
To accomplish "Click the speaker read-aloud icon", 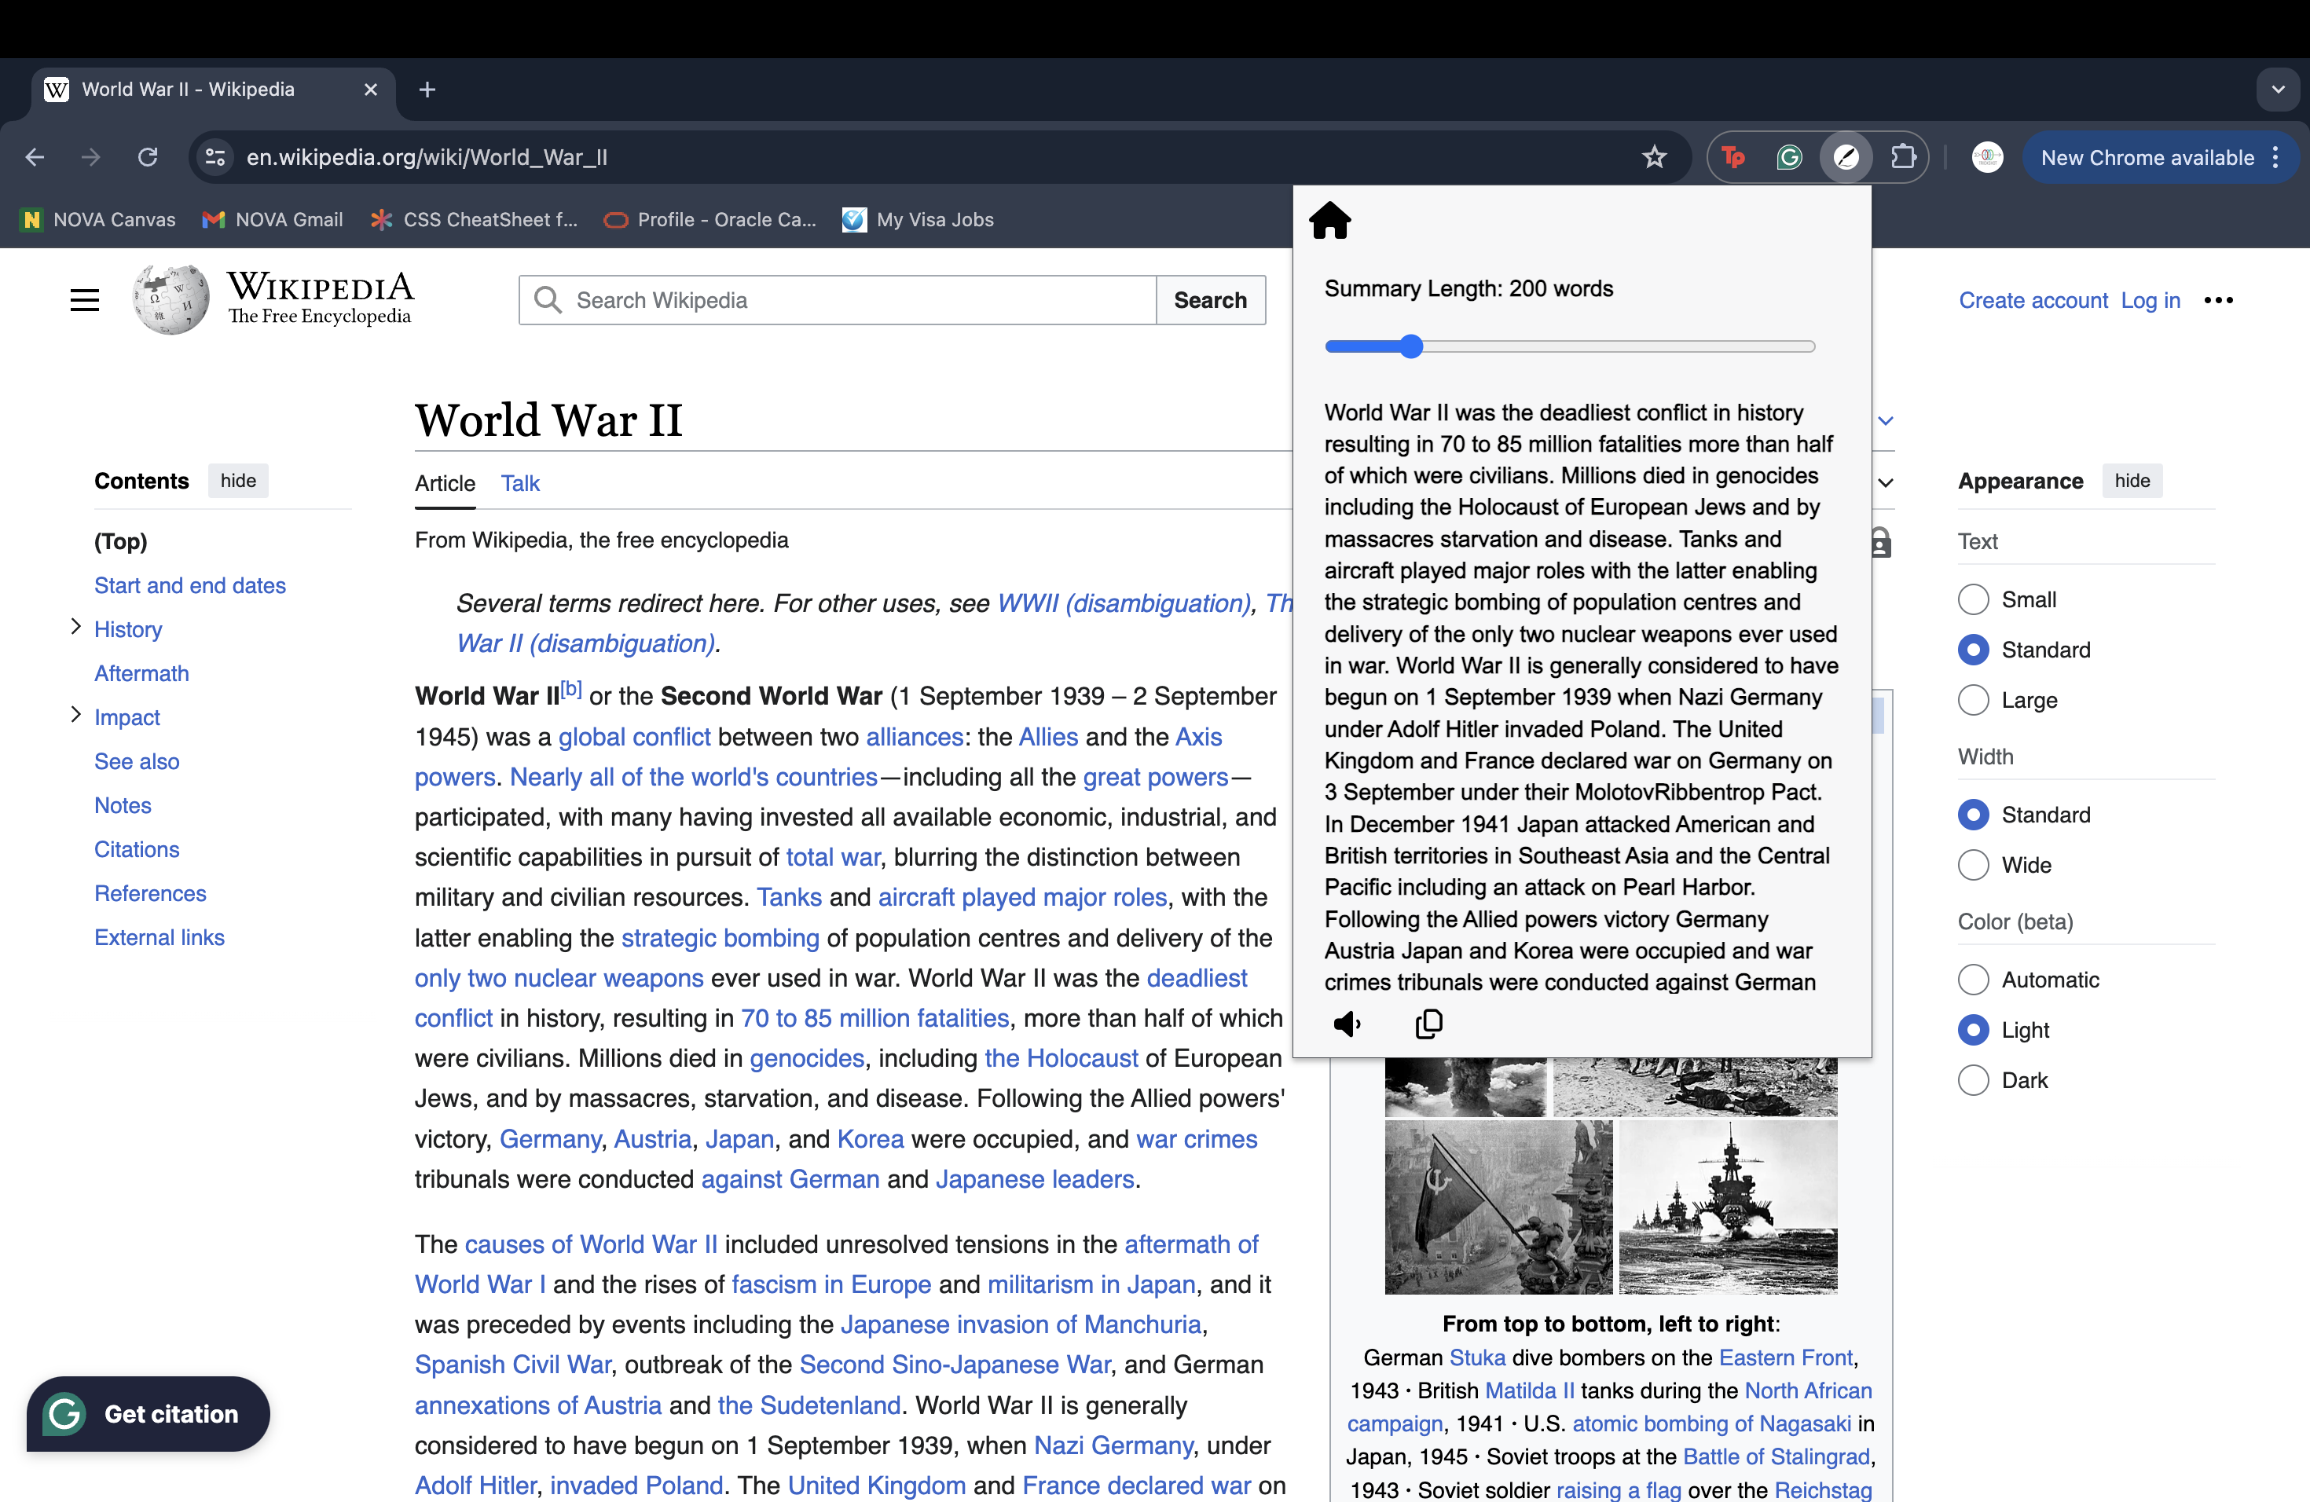I will pos(1347,1024).
